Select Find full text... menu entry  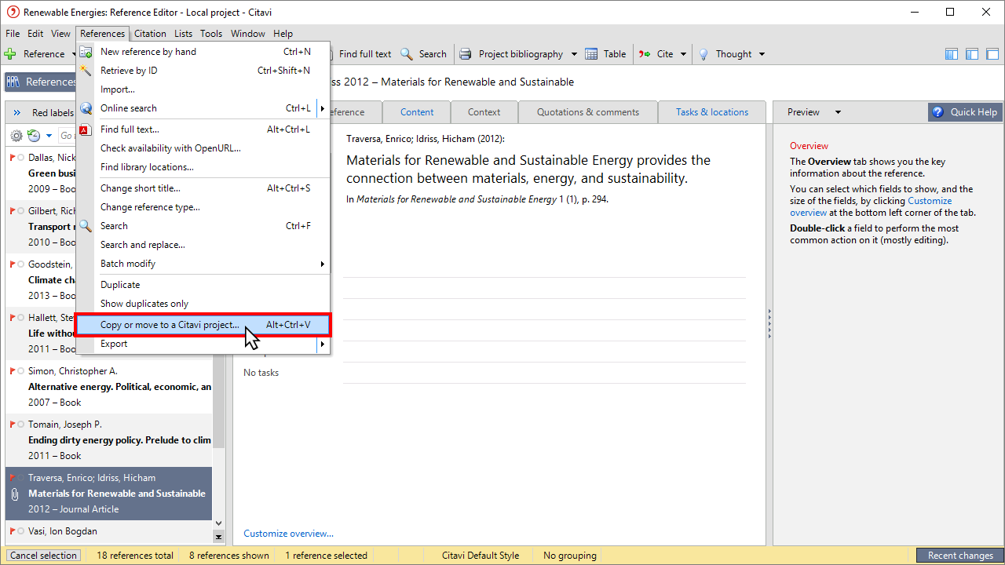[x=203, y=129]
